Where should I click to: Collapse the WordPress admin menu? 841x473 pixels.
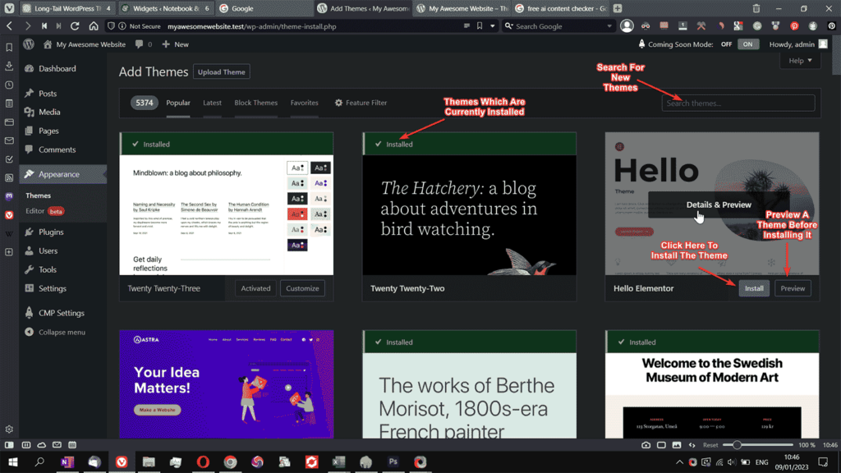55,332
